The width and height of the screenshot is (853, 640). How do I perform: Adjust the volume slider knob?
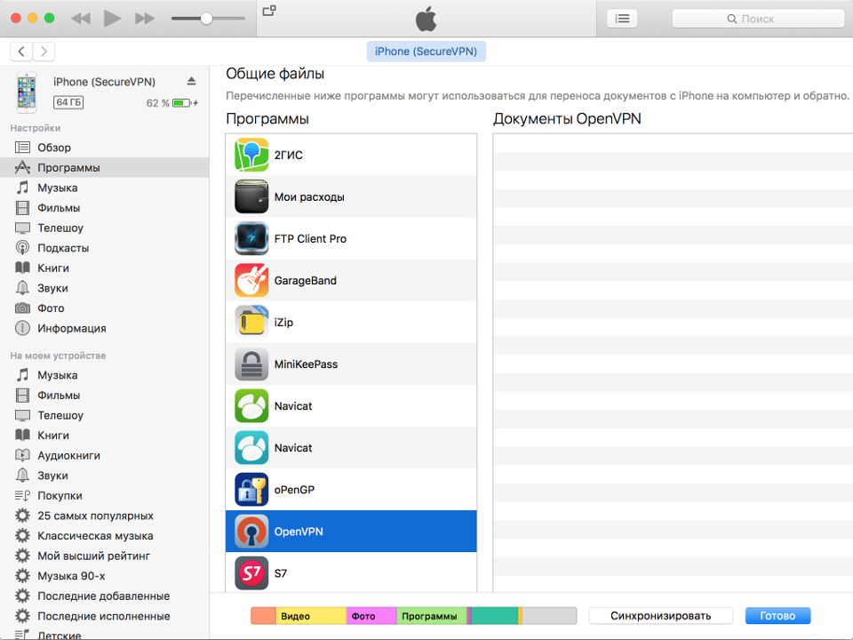(206, 19)
